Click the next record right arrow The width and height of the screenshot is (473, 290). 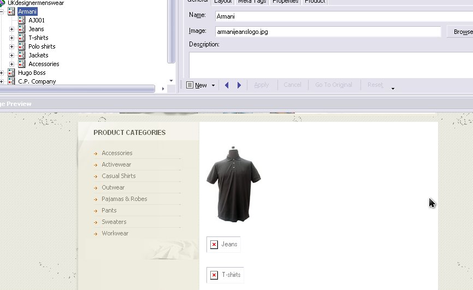click(239, 85)
